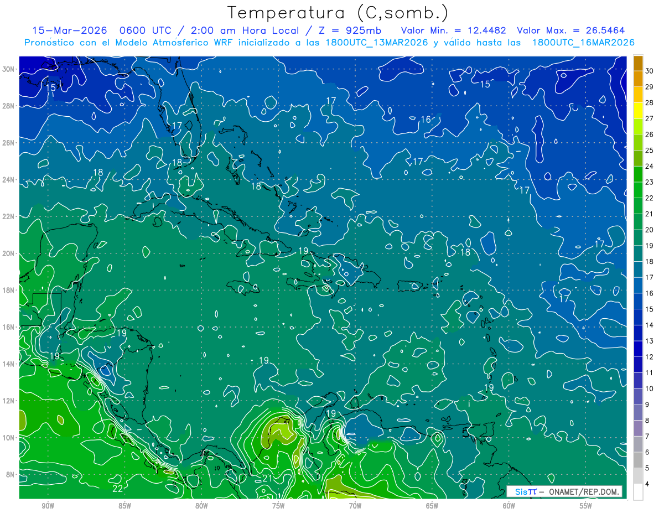Click the 'ONAMET/REP.DOM.' credit label
664x513 pixels.
tap(584, 491)
